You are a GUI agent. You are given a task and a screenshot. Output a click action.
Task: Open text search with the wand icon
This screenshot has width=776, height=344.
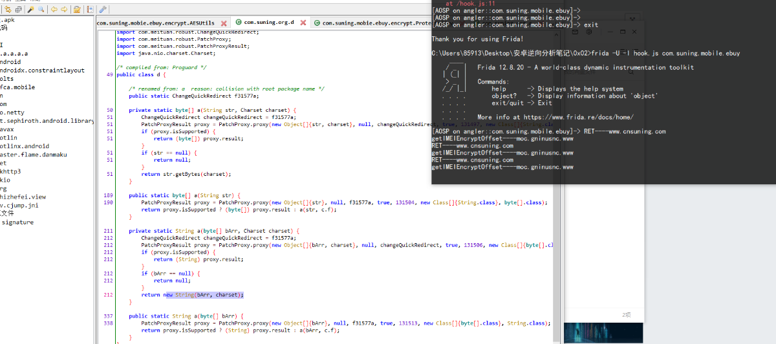30,9
